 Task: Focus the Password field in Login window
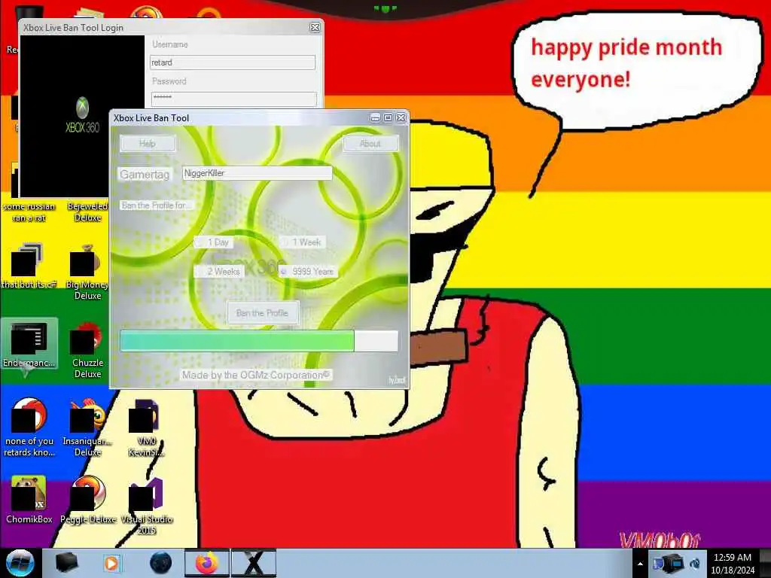point(233,99)
